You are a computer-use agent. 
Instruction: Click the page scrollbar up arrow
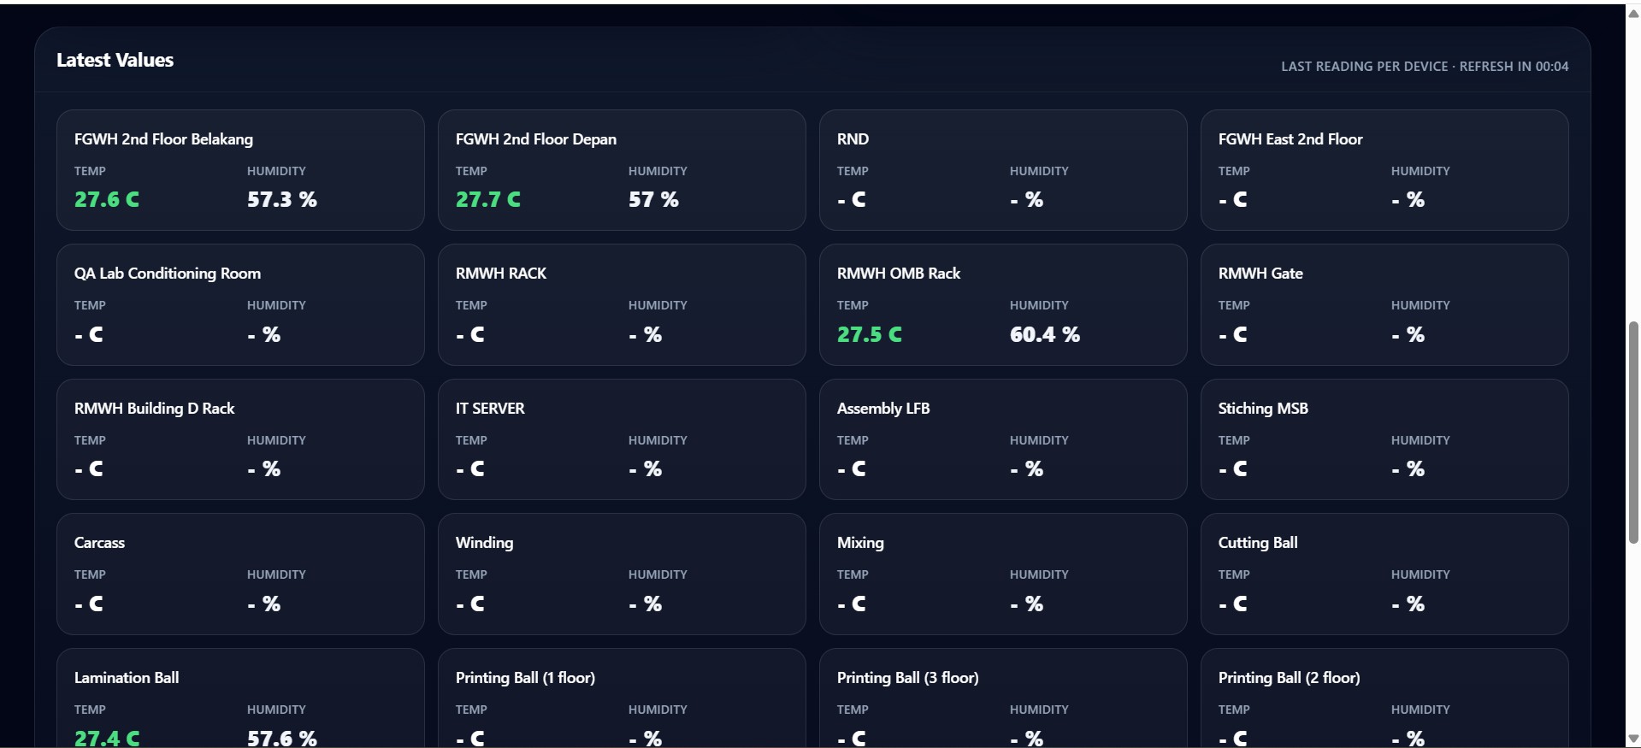coord(1633,13)
